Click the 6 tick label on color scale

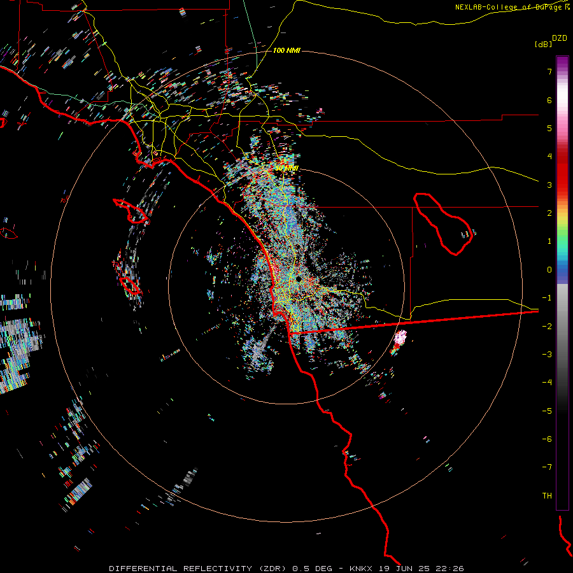[x=549, y=100]
